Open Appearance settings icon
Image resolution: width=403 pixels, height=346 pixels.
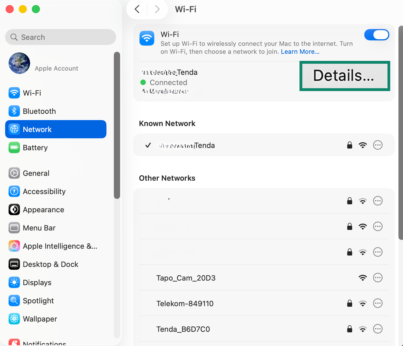click(14, 209)
